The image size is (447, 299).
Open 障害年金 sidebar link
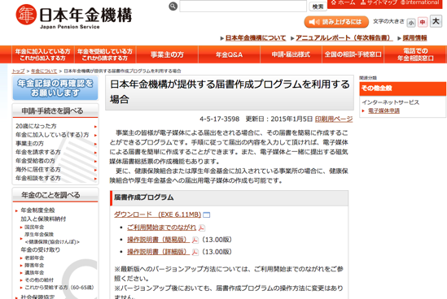point(34,266)
